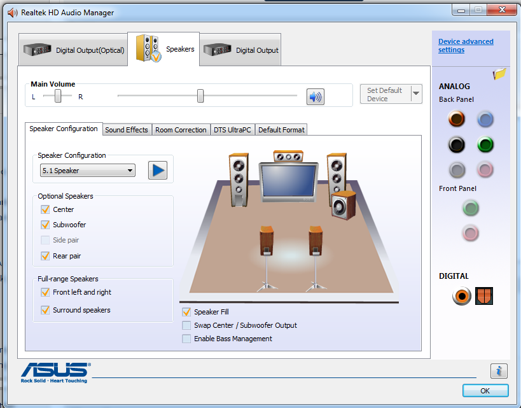The height and width of the screenshot is (408, 521).
Task: Click the green back panel jack
Action: pyautogui.click(x=485, y=144)
